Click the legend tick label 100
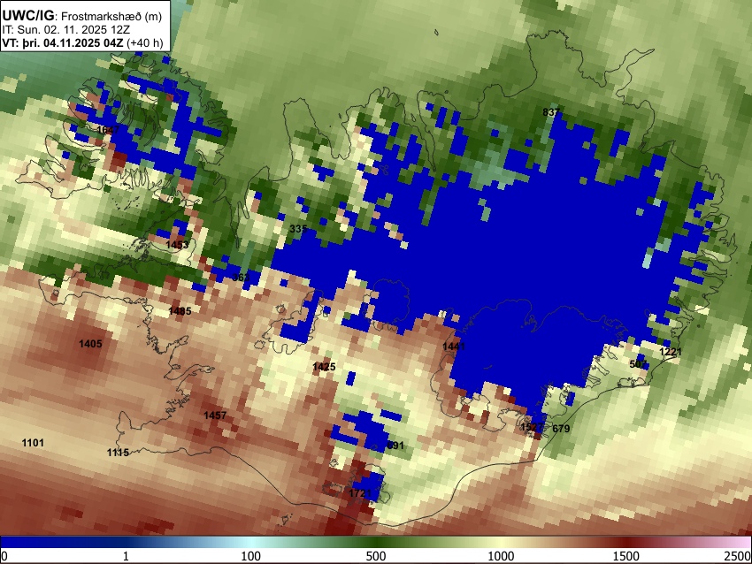752x564 pixels. (x=251, y=556)
